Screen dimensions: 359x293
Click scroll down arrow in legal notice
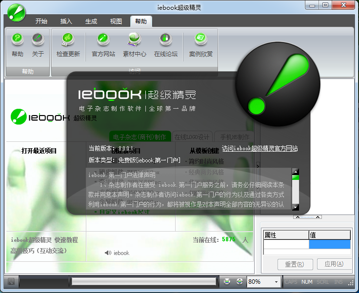[x=296, y=207]
